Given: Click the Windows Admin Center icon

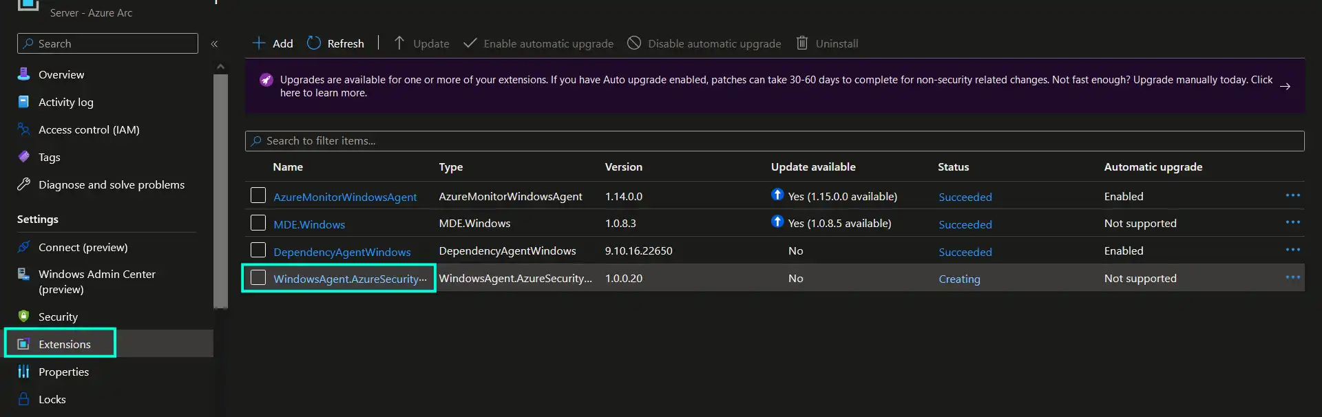Looking at the screenshot, I should [x=24, y=274].
